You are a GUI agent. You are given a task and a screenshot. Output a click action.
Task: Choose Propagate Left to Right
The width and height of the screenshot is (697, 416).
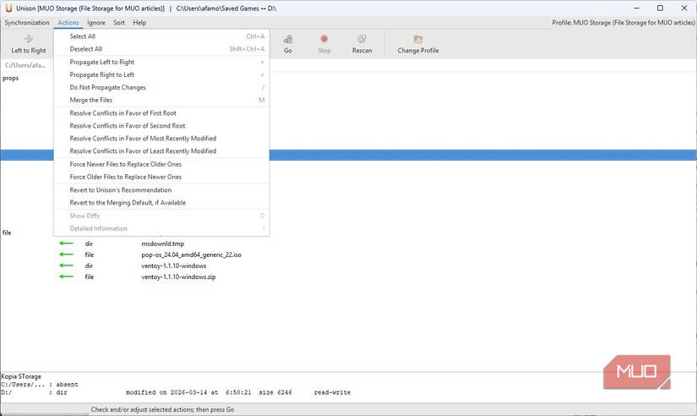[161, 63]
